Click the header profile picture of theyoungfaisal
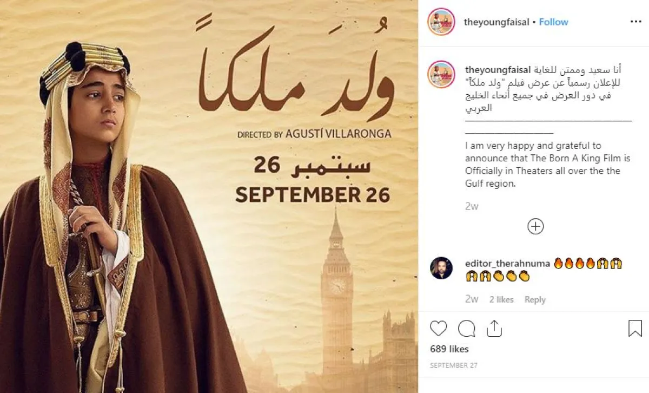This screenshot has width=649, height=393. tap(441, 22)
